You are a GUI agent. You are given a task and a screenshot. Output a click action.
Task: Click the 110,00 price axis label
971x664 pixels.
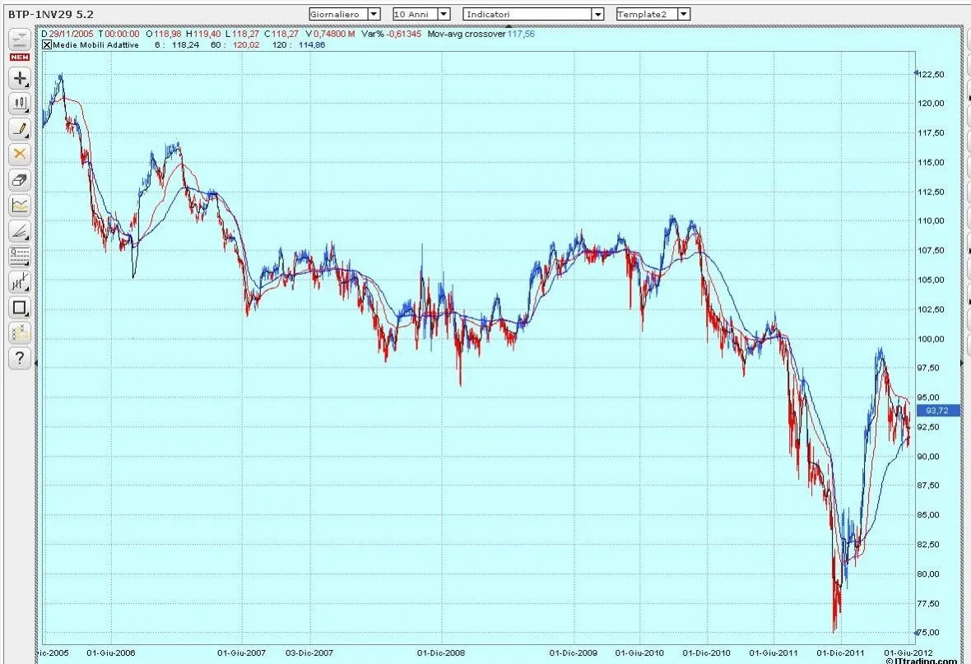pos(931,221)
